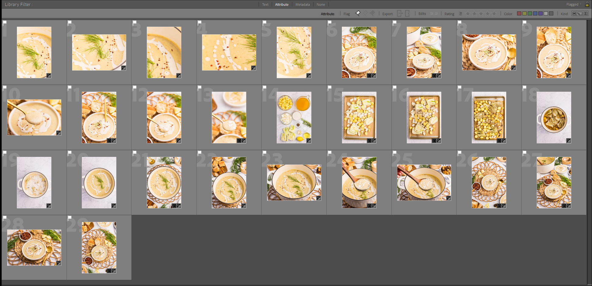Switch to the Metadata filter tab

click(302, 5)
